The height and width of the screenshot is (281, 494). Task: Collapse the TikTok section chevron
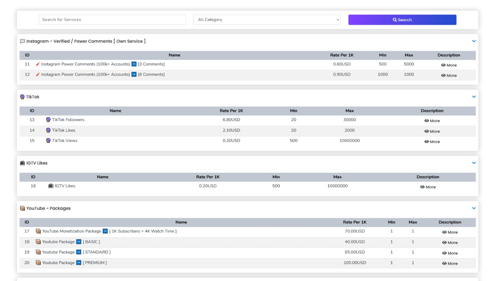click(x=474, y=97)
